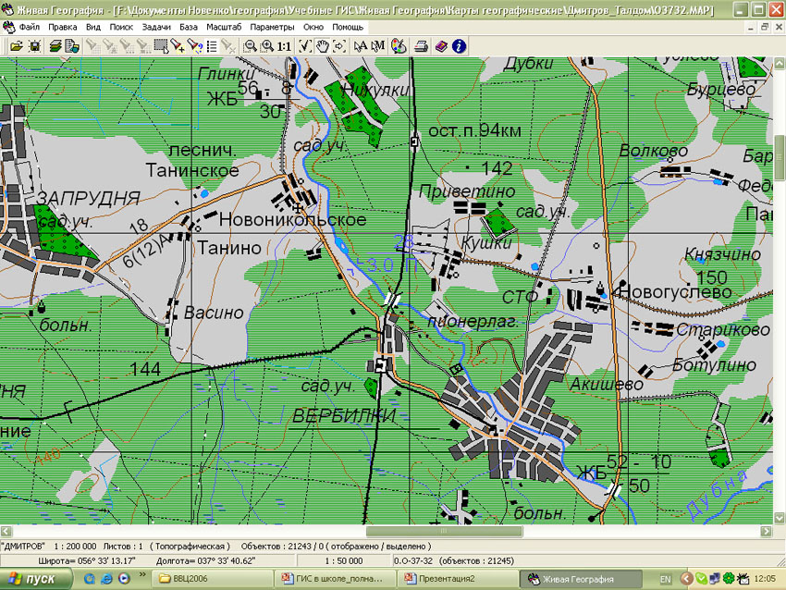
Task: Expand the Задачи menu
Action: (156, 28)
